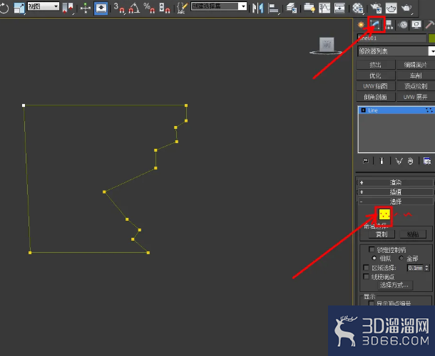Open the 修改器列表 modifier list dropdown

pyautogui.click(x=396, y=51)
